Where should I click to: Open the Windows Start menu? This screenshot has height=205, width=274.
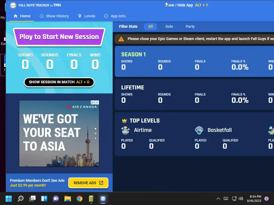(x=9, y=199)
